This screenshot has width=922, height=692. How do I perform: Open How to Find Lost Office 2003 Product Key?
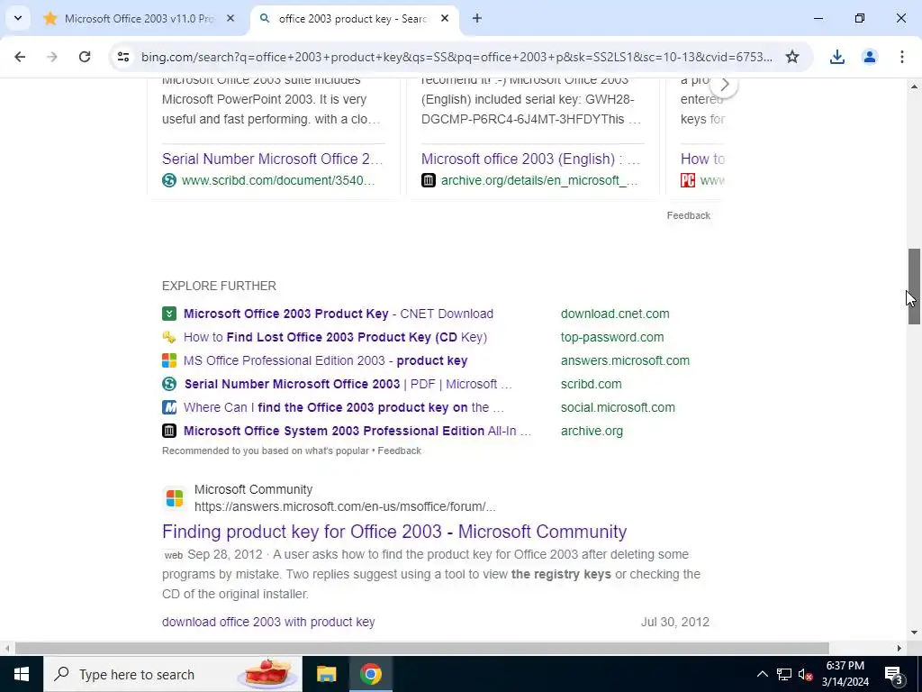click(x=335, y=337)
